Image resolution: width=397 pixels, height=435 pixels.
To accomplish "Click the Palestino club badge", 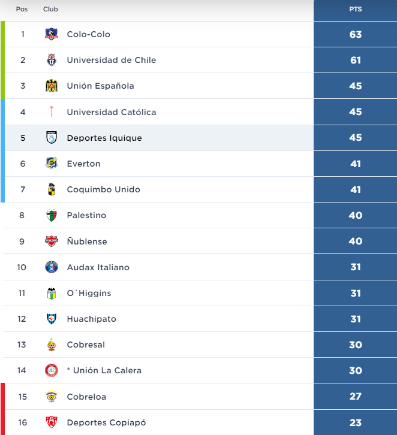I will (x=52, y=215).
